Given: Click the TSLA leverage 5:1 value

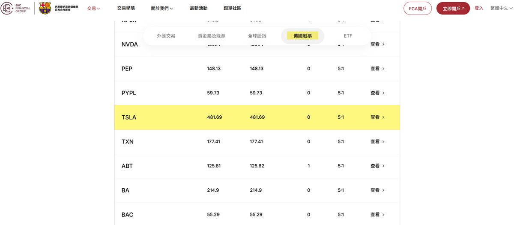Looking at the screenshot, I should click(341, 117).
